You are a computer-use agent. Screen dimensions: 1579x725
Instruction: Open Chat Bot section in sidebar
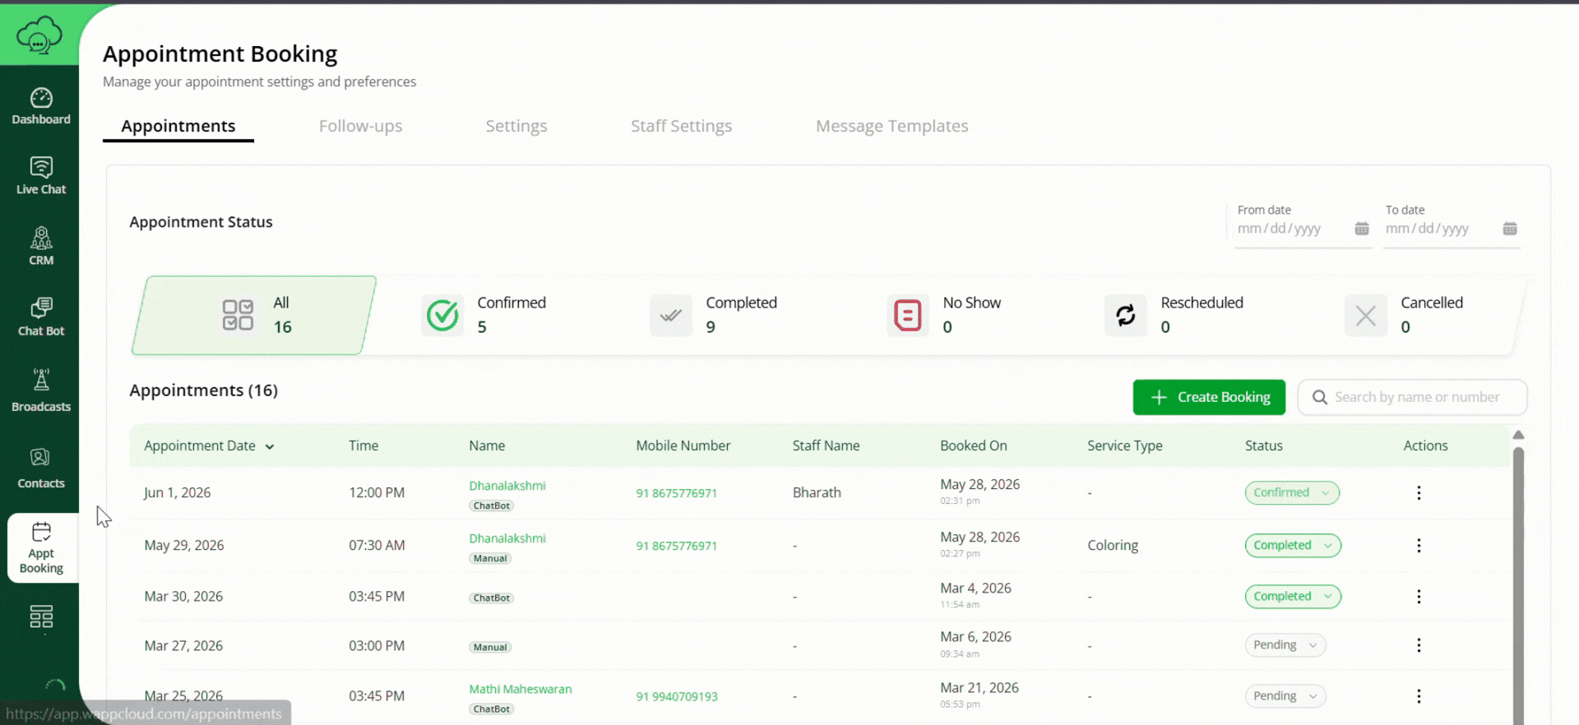coord(41,317)
